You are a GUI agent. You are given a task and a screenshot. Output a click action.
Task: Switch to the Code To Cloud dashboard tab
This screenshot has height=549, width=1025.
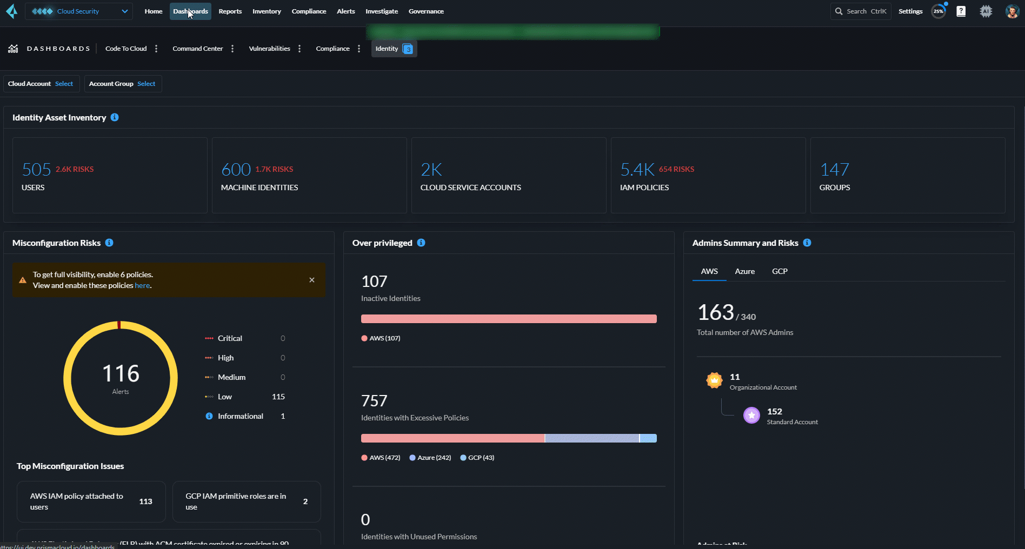click(x=126, y=49)
